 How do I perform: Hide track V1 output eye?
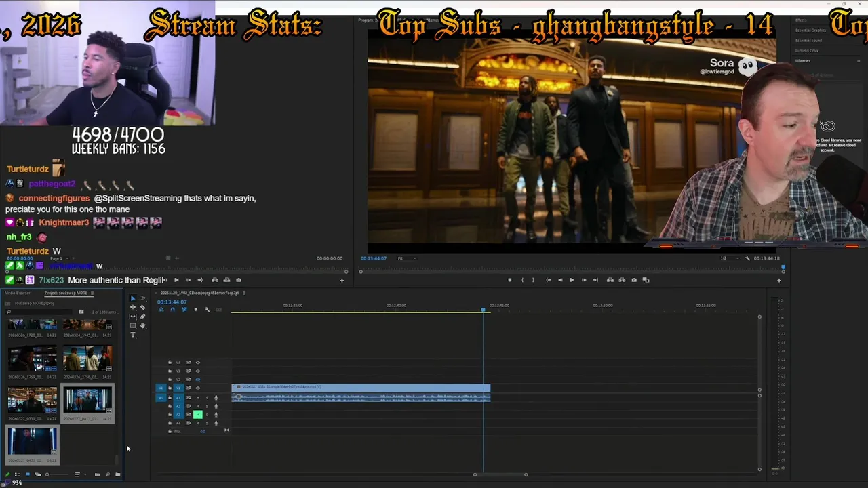[x=198, y=388]
